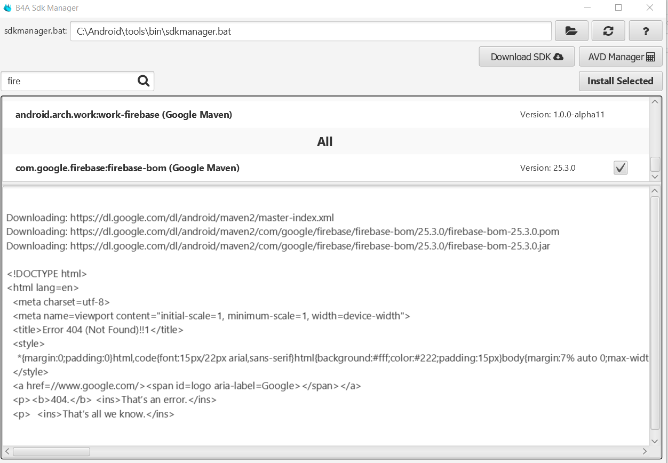668x463 pixels.
Task: Open the AVD Manager
Action: [x=621, y=57]
